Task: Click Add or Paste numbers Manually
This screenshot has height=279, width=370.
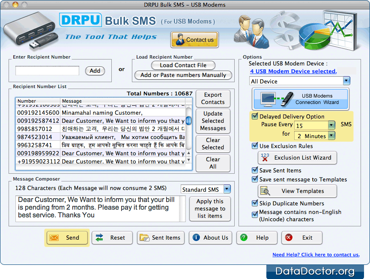Action: click(183, 75)
